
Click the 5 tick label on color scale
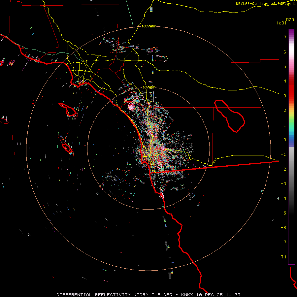(x=285, y=66)
